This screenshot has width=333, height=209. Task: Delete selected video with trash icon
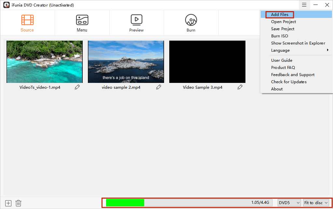[19, 203]
